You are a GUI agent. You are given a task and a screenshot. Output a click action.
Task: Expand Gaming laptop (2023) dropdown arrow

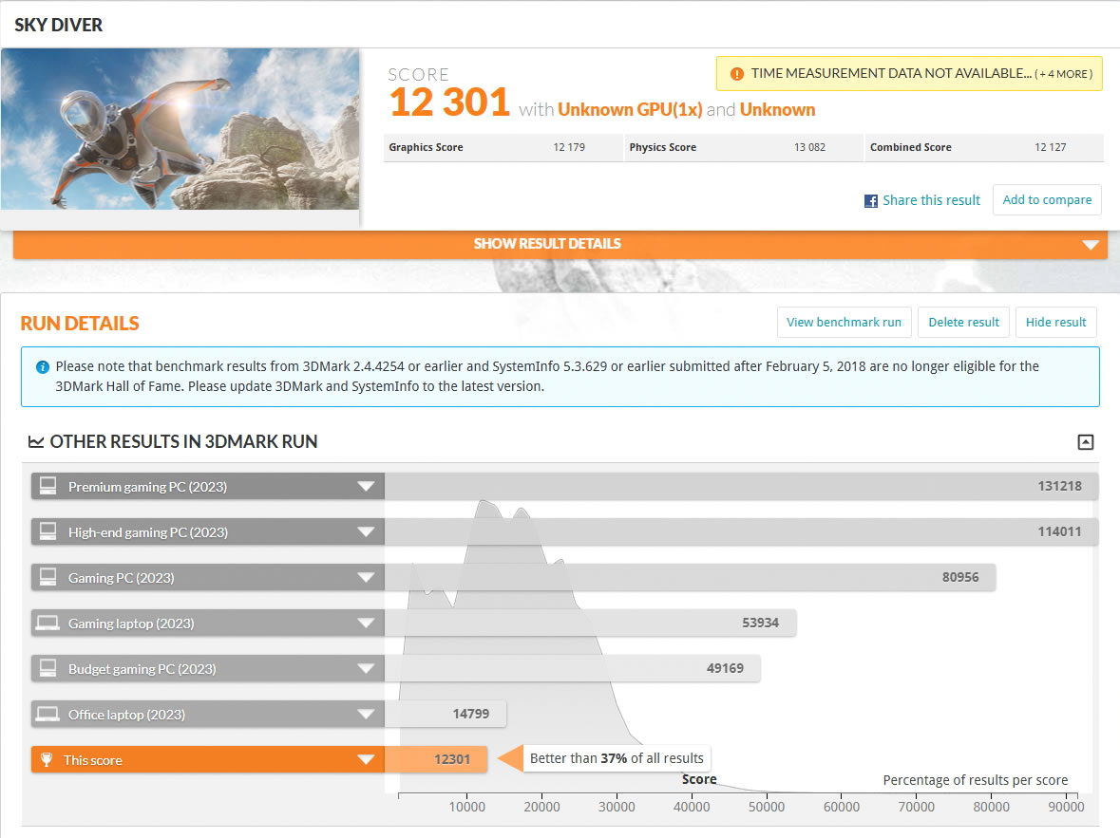click(366, 624)
